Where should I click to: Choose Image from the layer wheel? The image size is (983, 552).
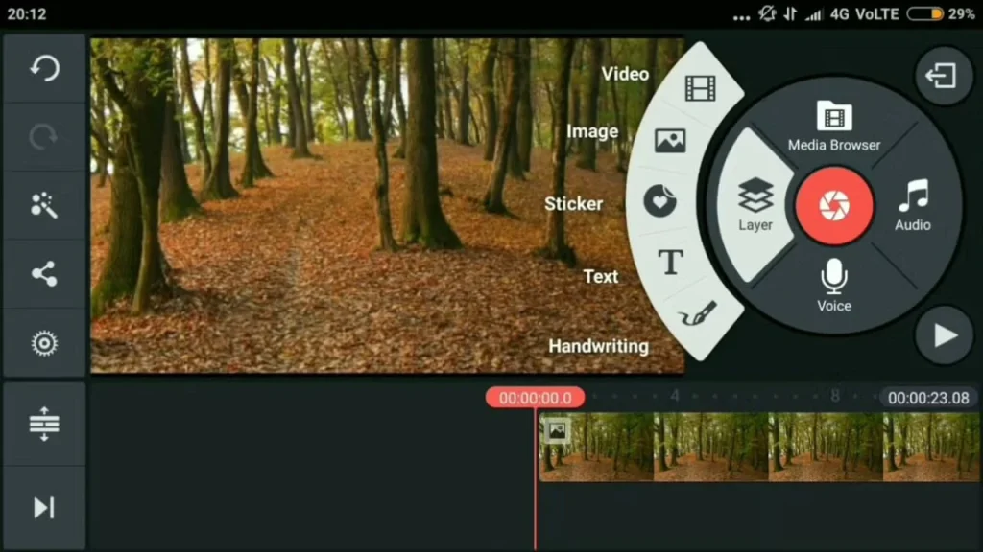pos(669,140)
